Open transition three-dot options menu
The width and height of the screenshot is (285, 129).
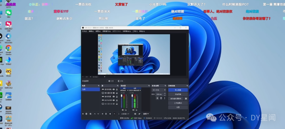[165, 98]
